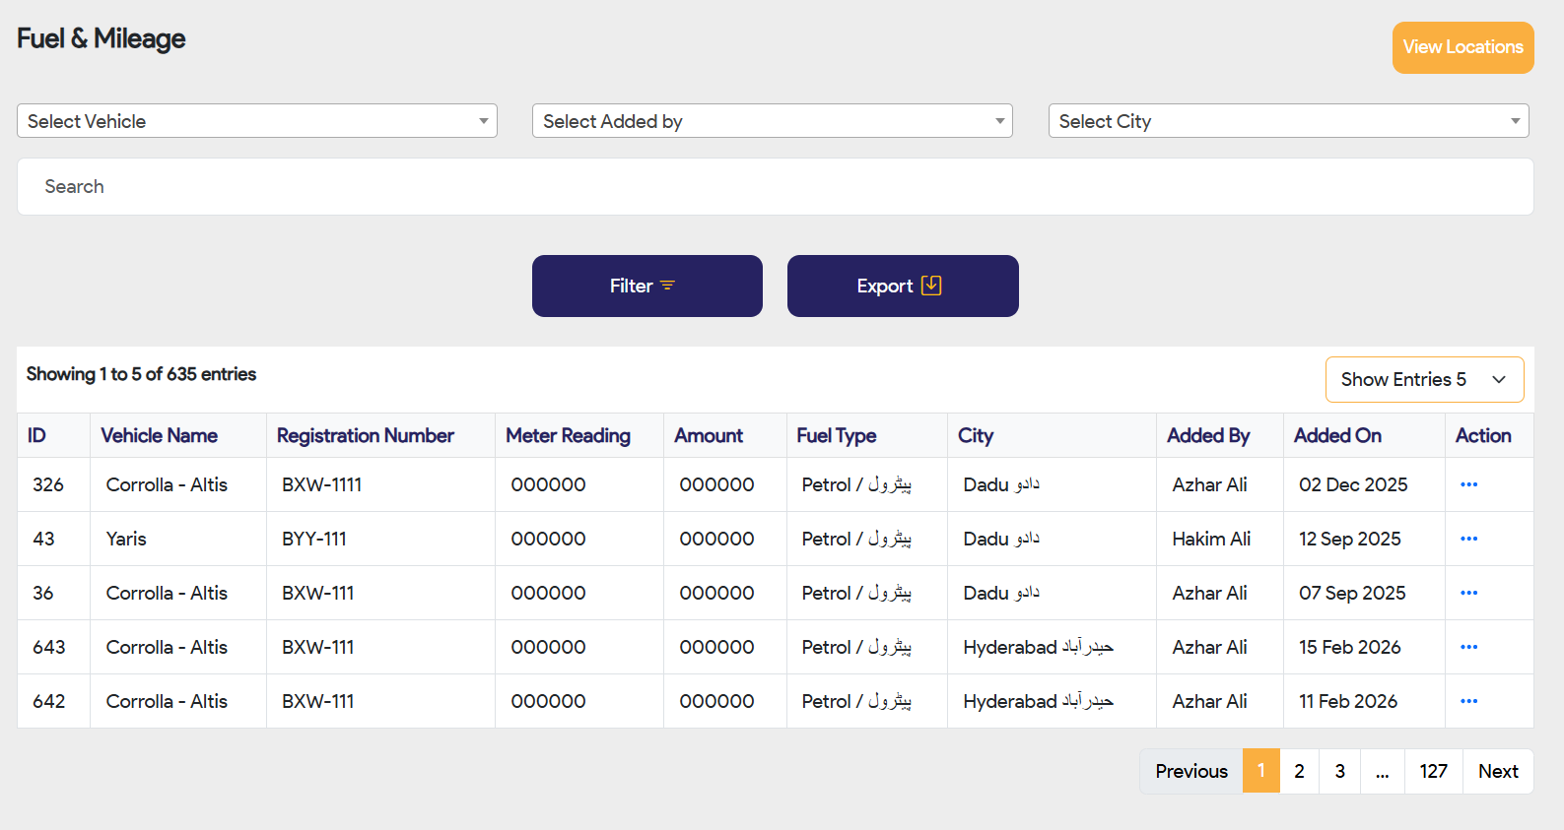Go to page 2 of results

(1299, 771)
